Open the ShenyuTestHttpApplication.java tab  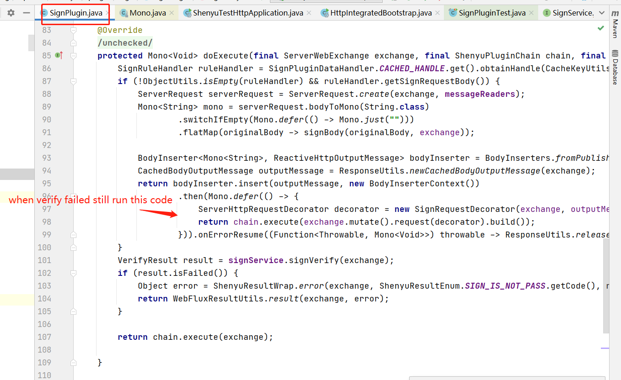[x=248, y=13]
